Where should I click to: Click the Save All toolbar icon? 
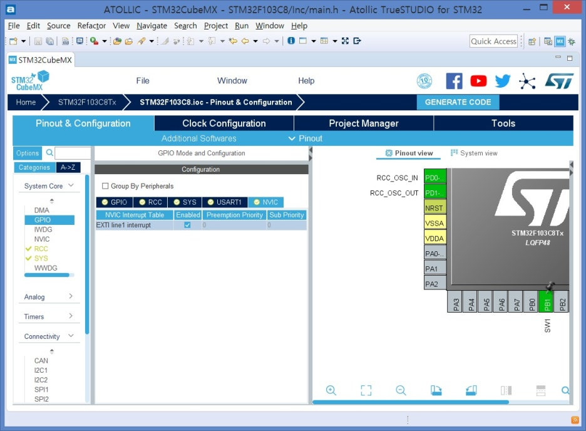[49, 41]
